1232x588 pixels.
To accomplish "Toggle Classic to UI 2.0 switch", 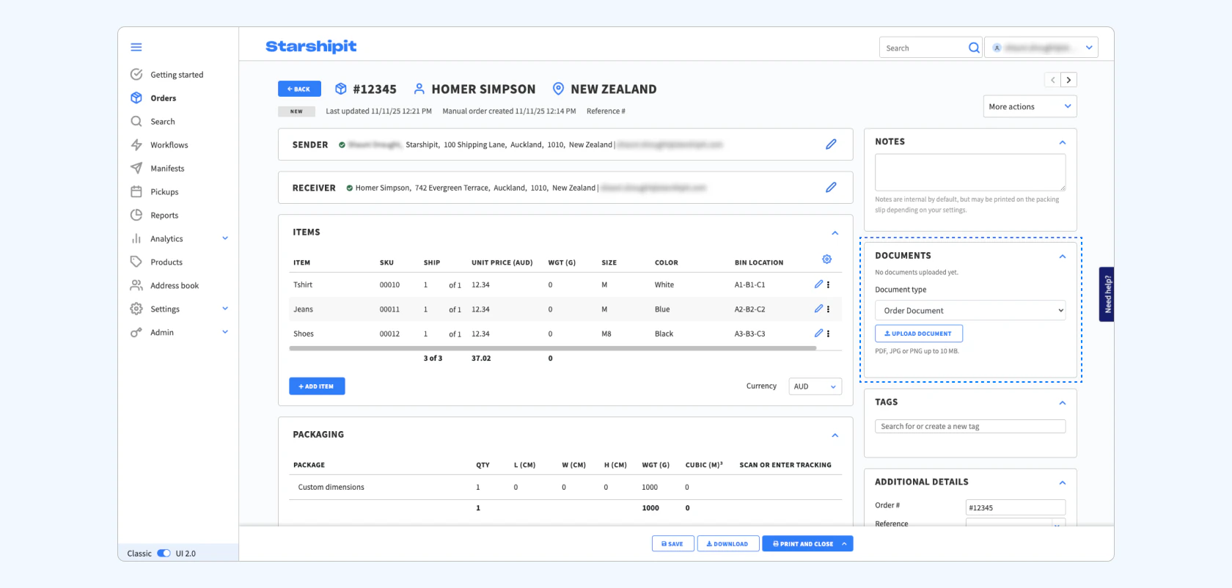I will coord(164,554).
